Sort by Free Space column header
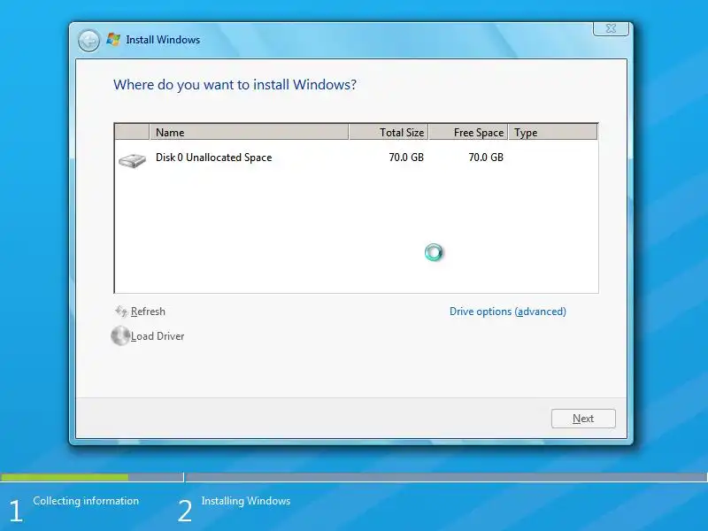Screen dimensions: 708x531 point(468,132)
